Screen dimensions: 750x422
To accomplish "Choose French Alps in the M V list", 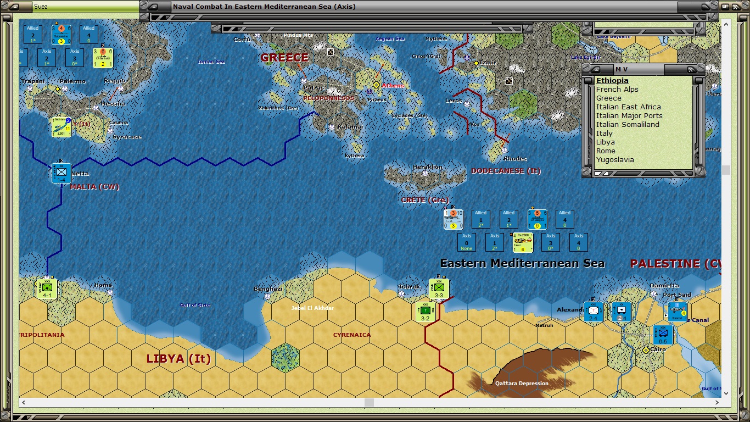I will pos(617,90).
